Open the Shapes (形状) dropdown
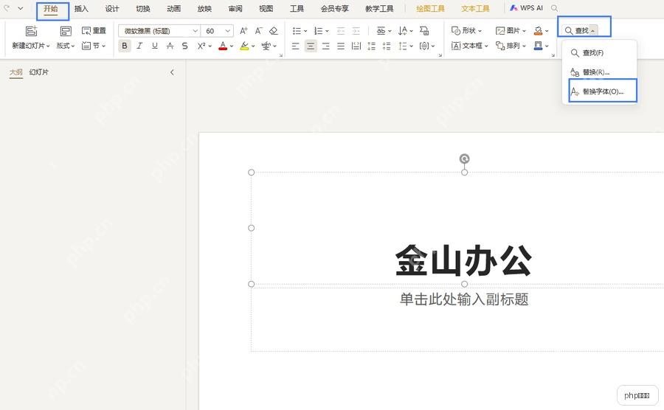 [x=466, y=31]
